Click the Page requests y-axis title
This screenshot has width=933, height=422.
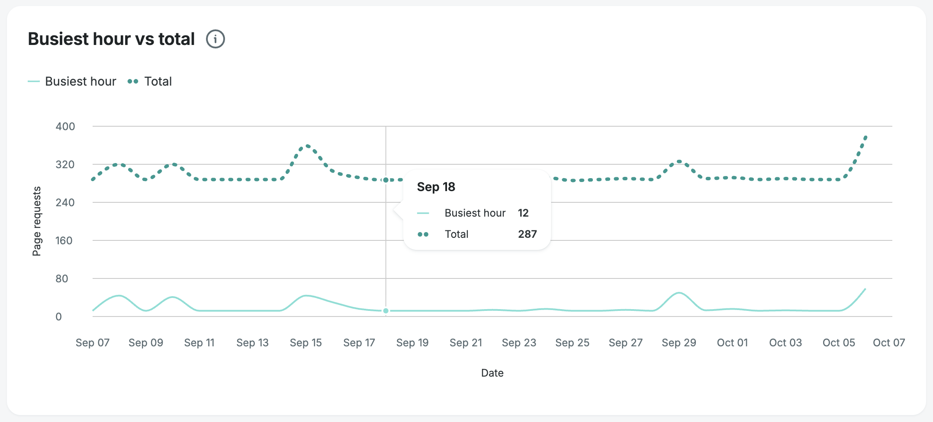(37, 221)
